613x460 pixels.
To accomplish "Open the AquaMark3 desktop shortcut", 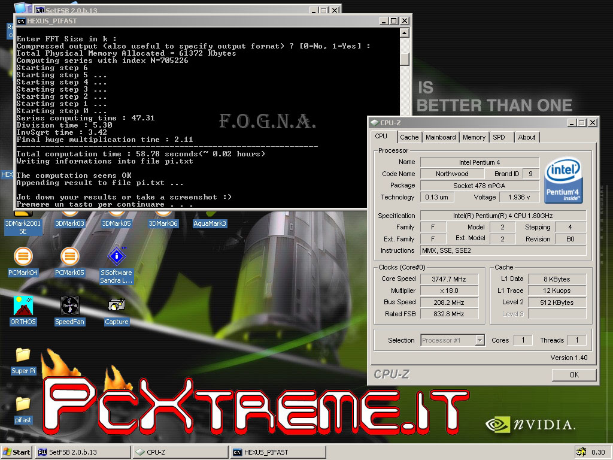I will 210,224.
